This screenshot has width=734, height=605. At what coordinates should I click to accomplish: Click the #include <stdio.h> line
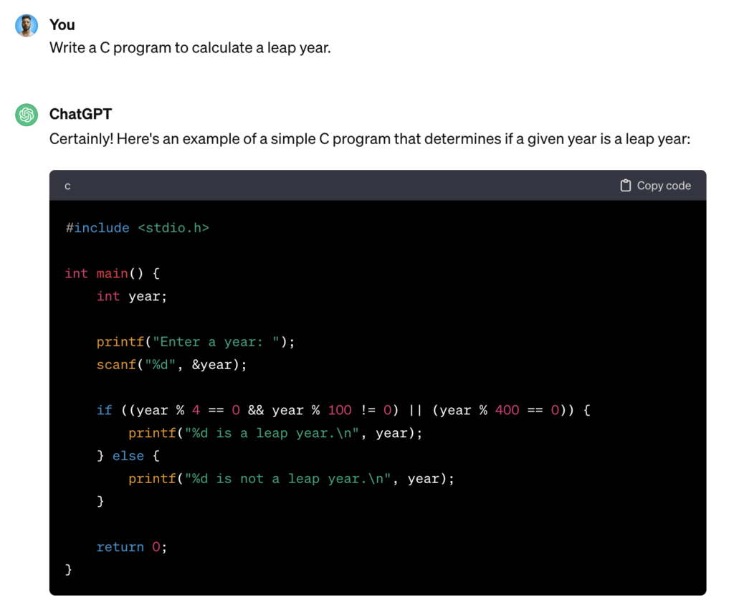point(137,228)
